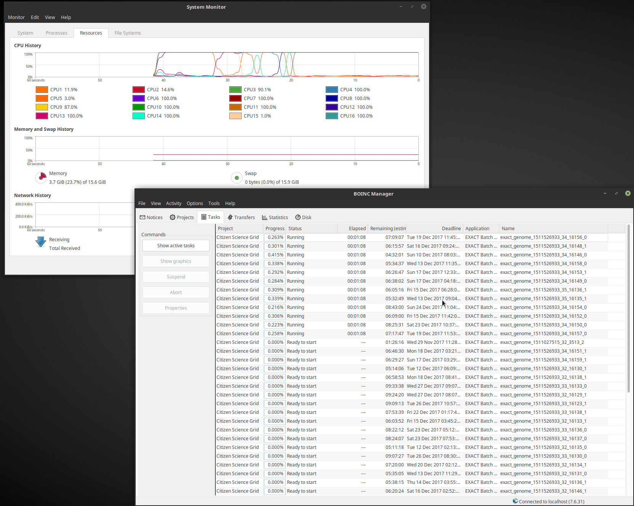Open the Tools menu in BOINC Manager
The width and height of the screenshot is (634, 506).
tap(214, 204)
